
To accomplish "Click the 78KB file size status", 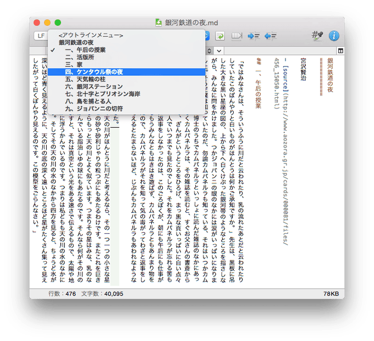I will (331, 294).
